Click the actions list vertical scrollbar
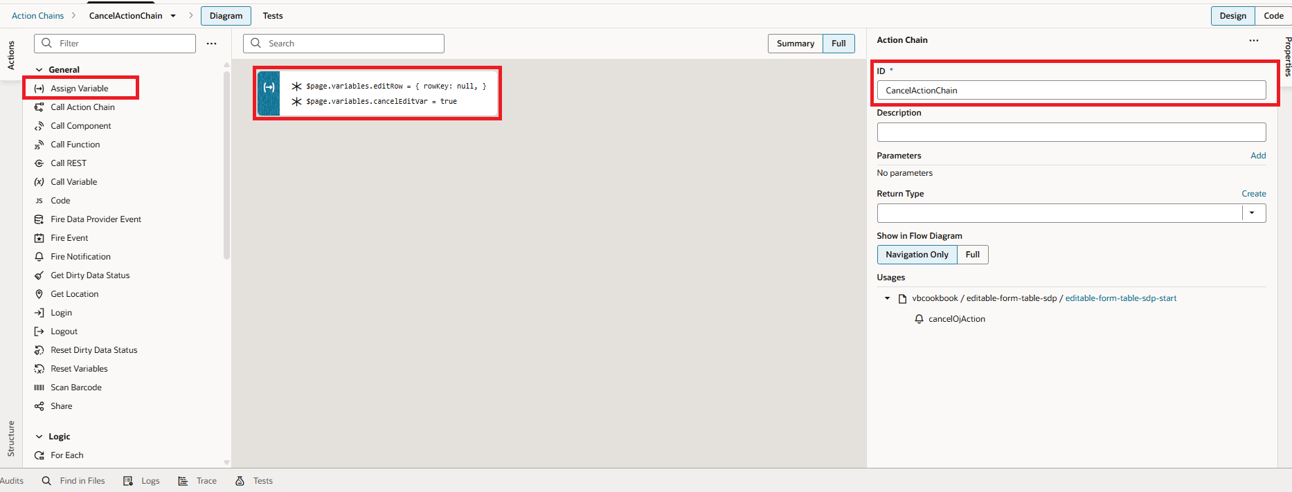The width and height of the screenshot is (1292, 492). [x=226, y=166]
